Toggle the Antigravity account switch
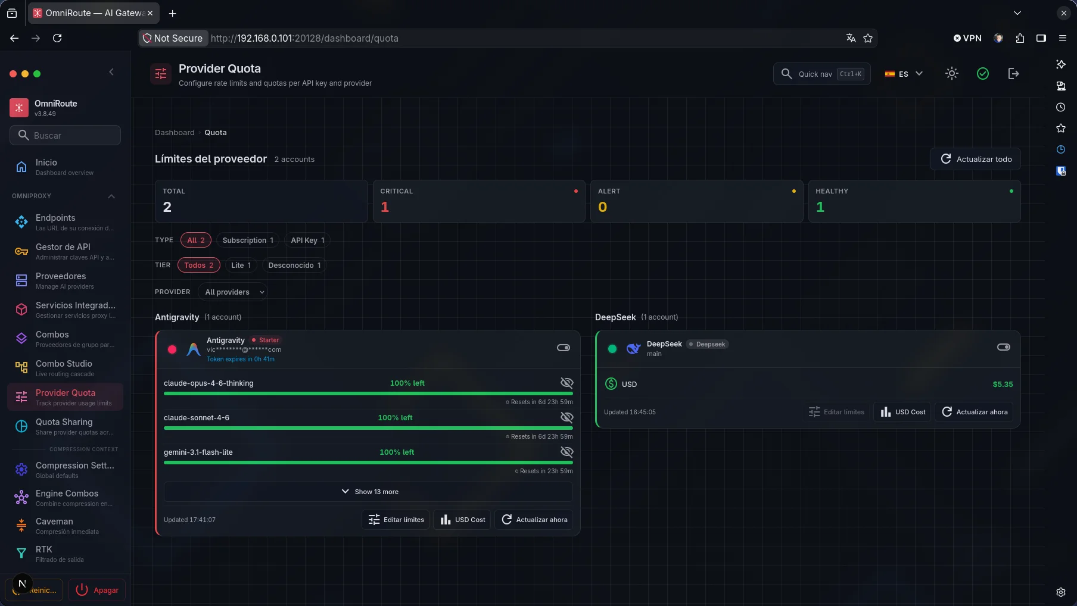Screen dimensions: 1077x606 (x=564, y=348)
